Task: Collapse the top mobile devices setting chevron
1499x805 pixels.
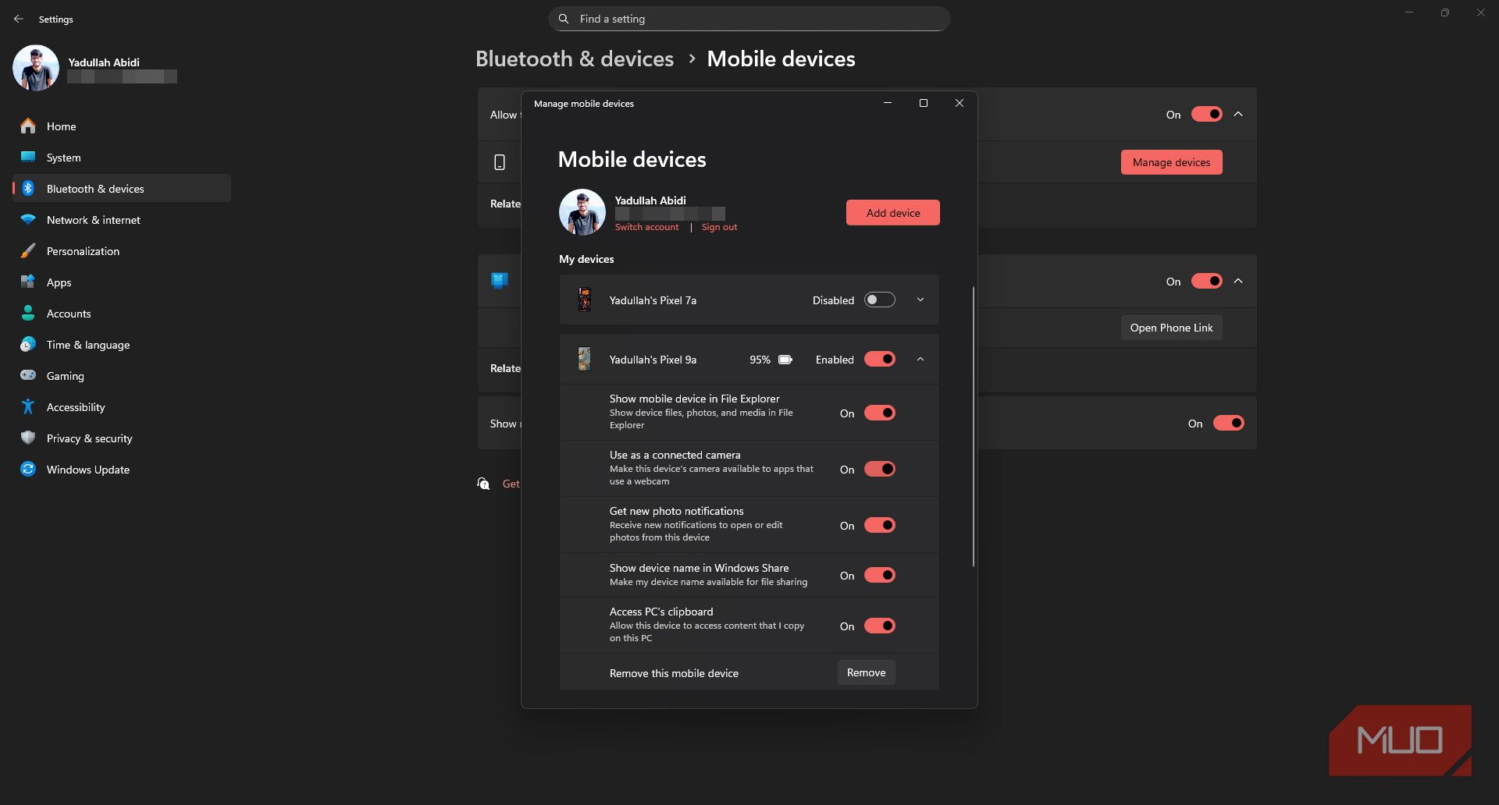Action: click(1238, 114)
